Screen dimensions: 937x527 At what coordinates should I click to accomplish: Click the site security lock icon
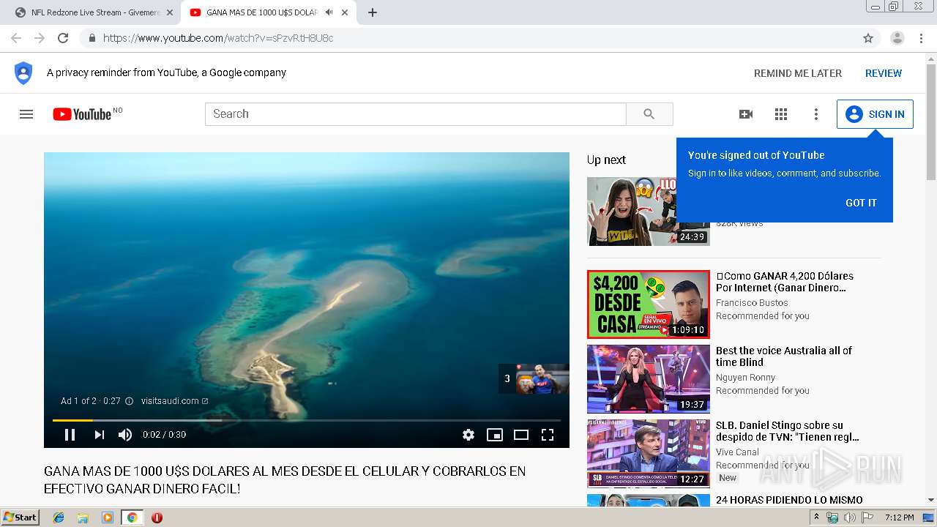tap(92, 38)
